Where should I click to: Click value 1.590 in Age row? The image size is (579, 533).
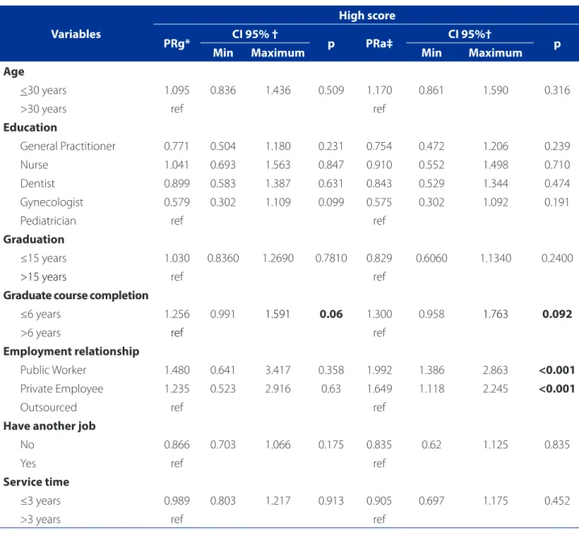pos(496,90)
